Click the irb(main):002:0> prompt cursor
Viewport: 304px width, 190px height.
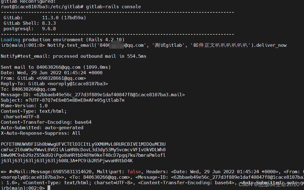tap(49, 188)
